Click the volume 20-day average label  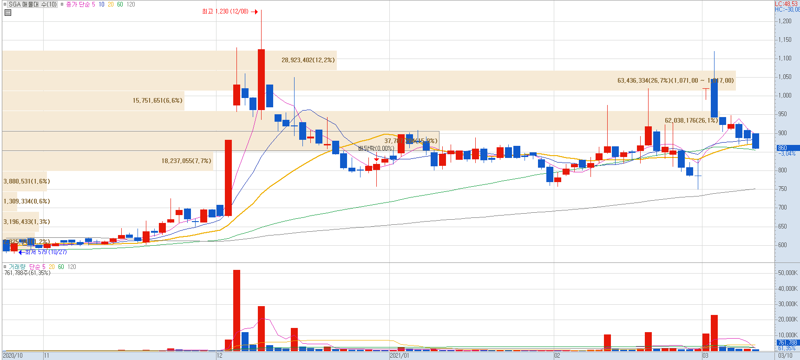[x=52, y=267]
